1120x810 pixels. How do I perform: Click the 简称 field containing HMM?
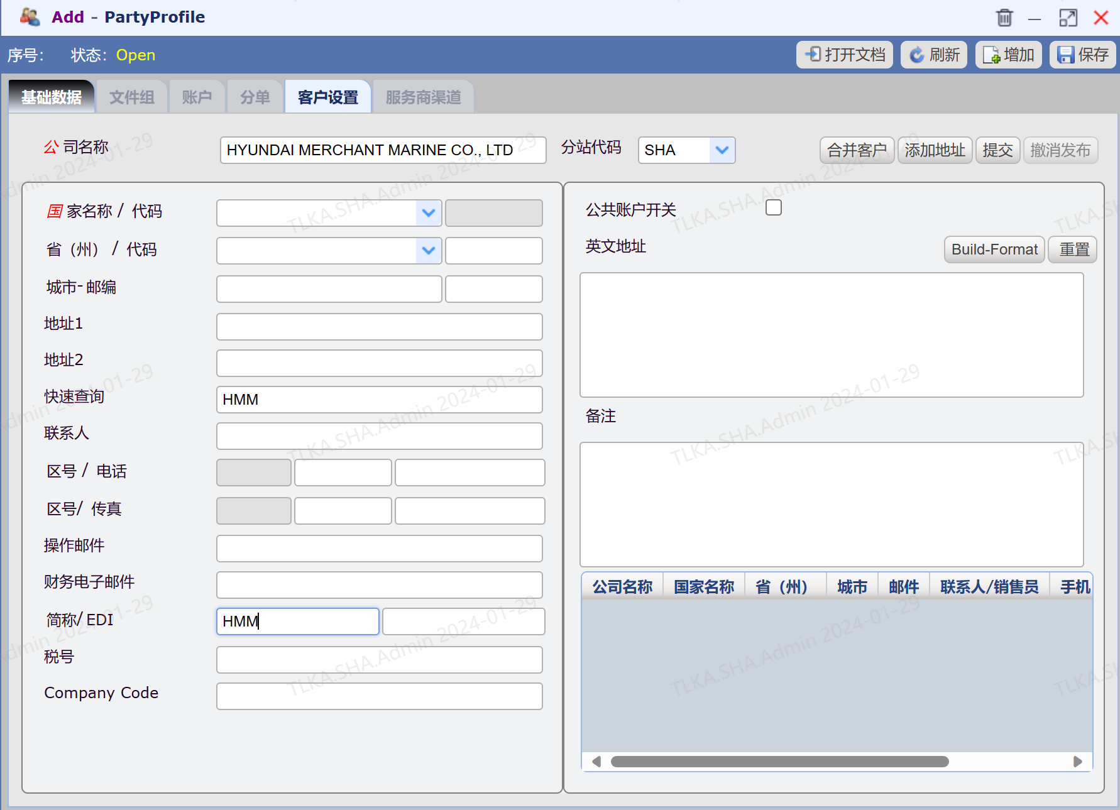click(298, 621)
